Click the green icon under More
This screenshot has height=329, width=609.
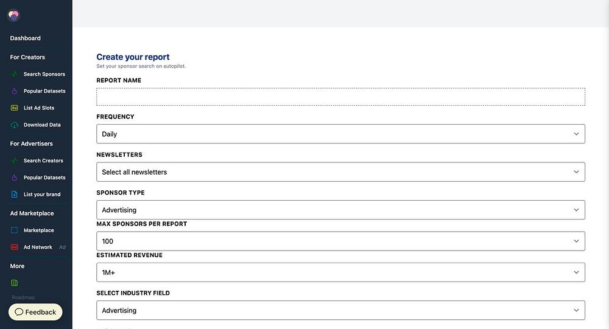[x=15, y=283]
